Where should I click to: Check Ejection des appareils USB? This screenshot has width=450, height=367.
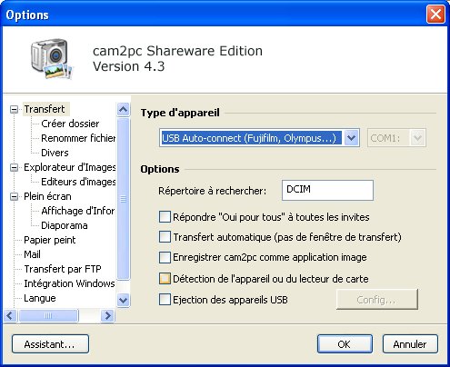(165, 300)
